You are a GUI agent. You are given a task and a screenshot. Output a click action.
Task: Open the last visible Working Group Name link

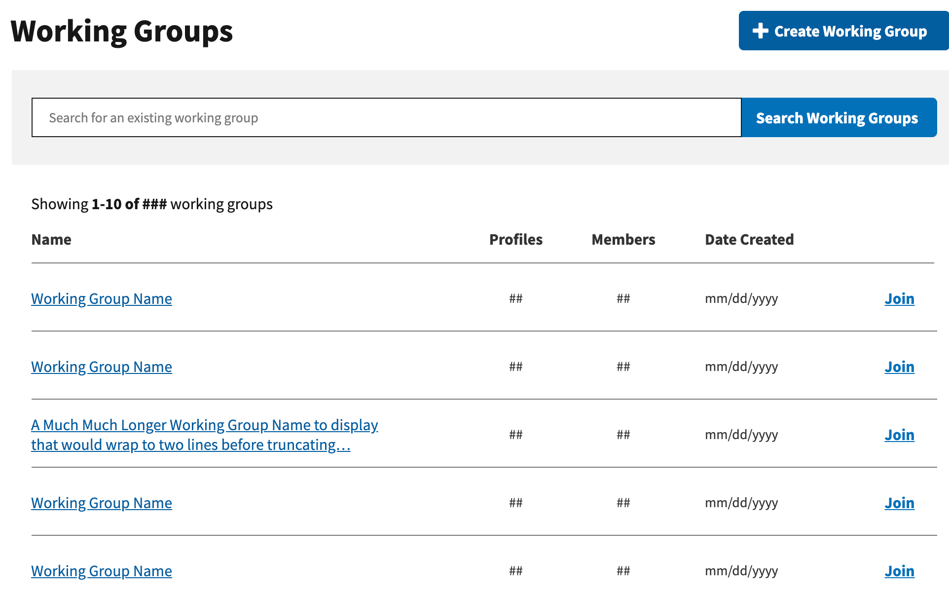pos(101,571)
